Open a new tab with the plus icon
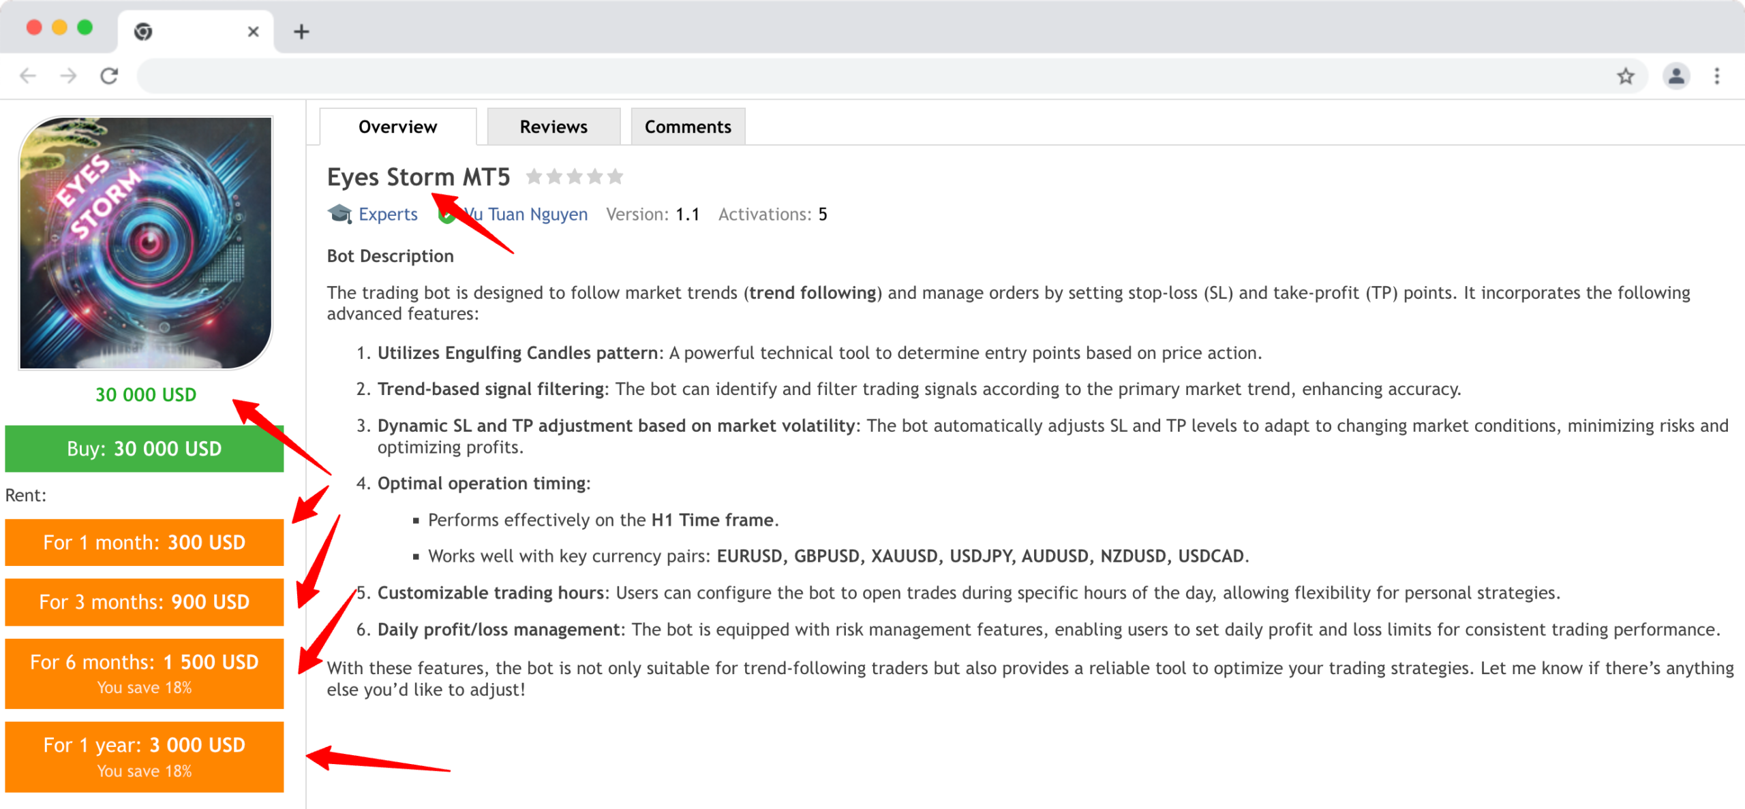This screenshot has width=1745, height=809. coord(301,31)
